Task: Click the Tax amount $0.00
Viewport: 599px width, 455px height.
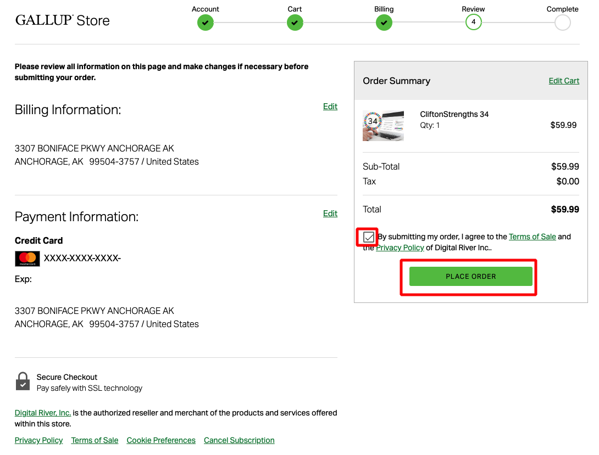Action: point(568,182)
